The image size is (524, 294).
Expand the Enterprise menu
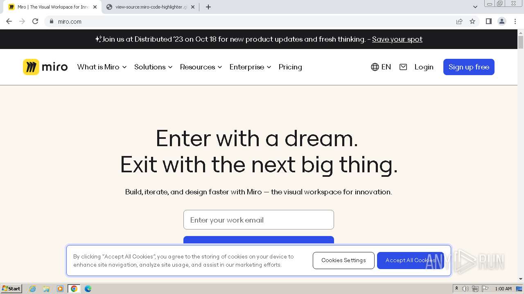click(x=251, y=67)
